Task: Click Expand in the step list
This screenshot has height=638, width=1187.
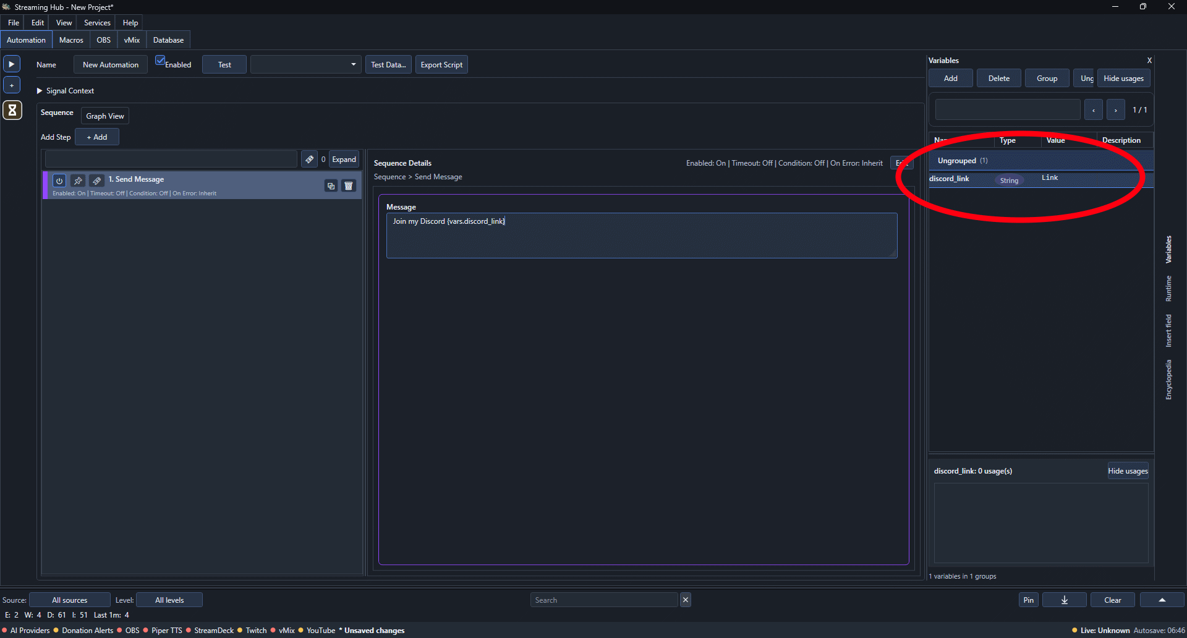Action: [344, 159]
